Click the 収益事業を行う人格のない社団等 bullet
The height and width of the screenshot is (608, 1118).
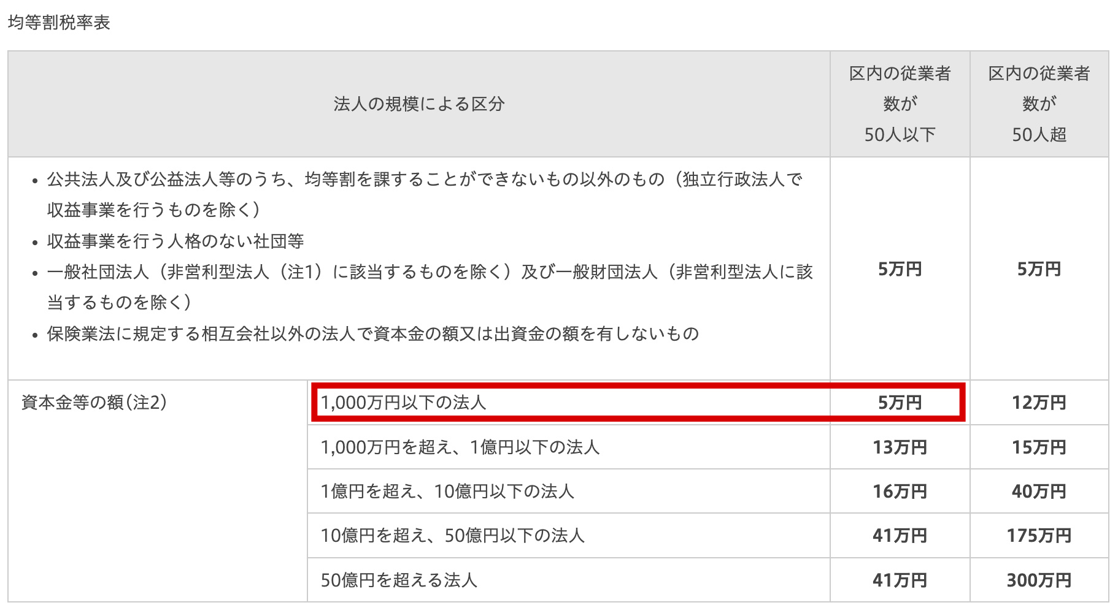(175, 241)
